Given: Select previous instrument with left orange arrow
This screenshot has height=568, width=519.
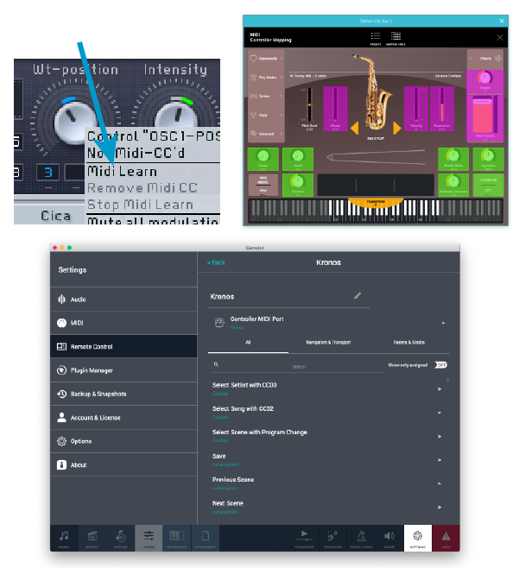Looking at the screenshot, I should (354, 129).
